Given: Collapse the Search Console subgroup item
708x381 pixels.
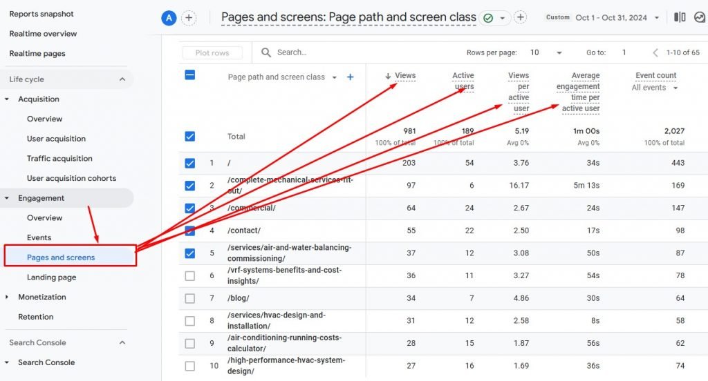Looking at the screenshot, I should pos(7,362).
